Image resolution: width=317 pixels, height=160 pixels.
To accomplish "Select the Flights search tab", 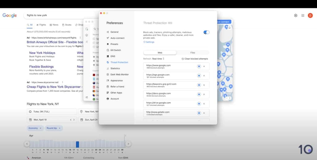I will tap(41, 25).
